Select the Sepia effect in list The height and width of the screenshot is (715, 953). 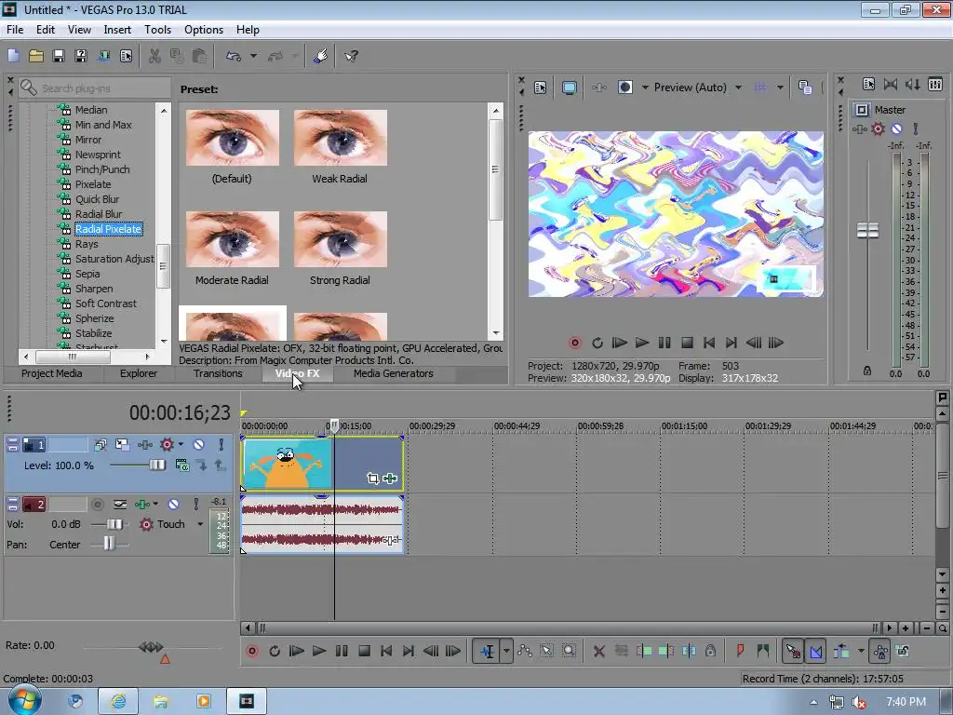(x=87, y=274)
